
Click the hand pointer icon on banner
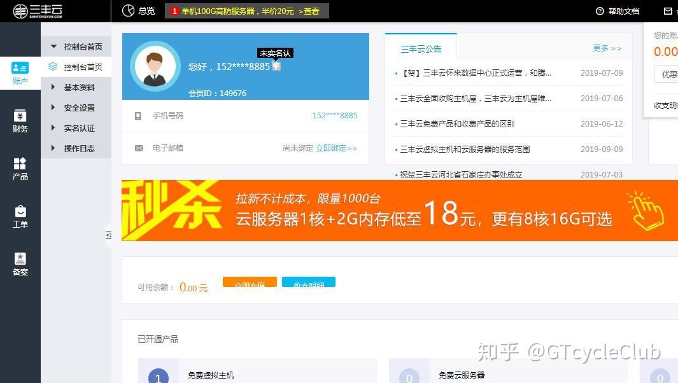646,211
